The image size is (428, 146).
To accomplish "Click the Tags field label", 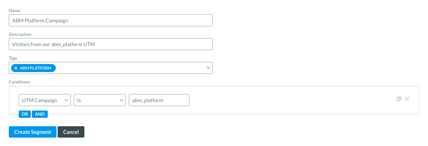I will click(x=13, y=58).
